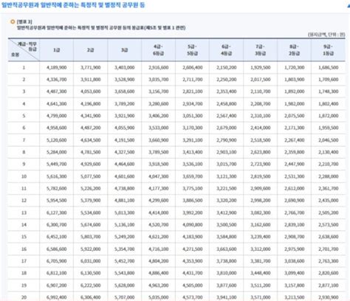This screenshot has height=301, width=350.
Task: Select row label 10 in the 호봉 column
Action: point(24,176)
